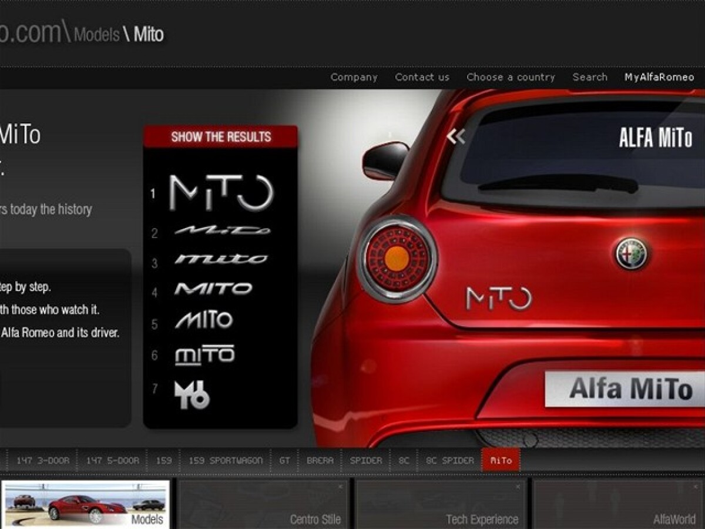Open the Search link
The width and height of the screenshot is (705, 529).
590,77
